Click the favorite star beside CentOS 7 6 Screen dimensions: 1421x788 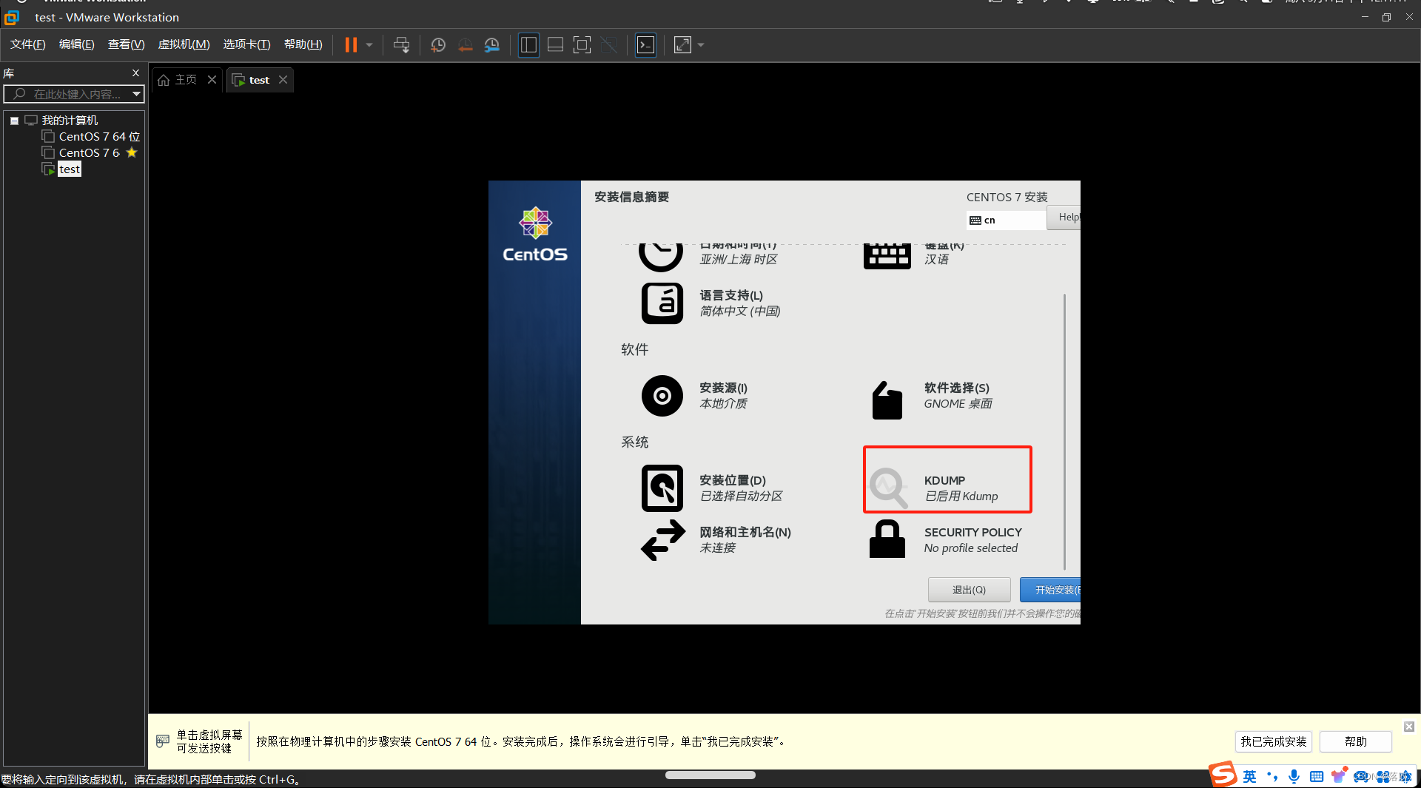tap(132, 152)
